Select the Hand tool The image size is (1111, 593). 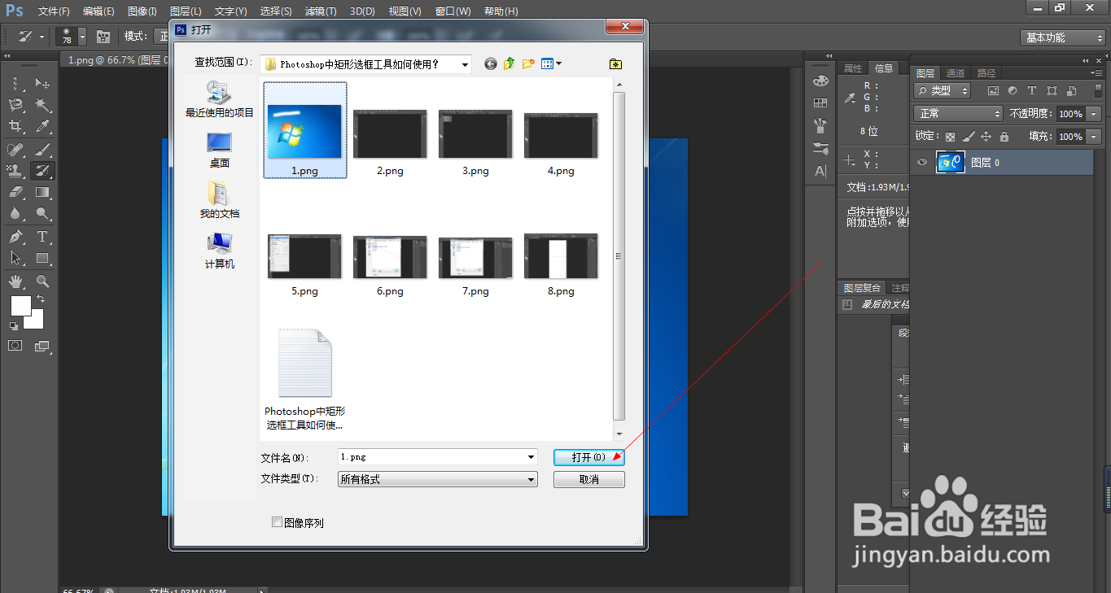15,280
